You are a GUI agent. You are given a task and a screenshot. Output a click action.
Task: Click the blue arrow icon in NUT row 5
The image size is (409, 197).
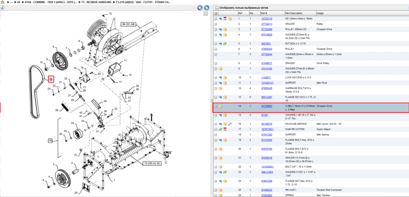coord(220,44)
